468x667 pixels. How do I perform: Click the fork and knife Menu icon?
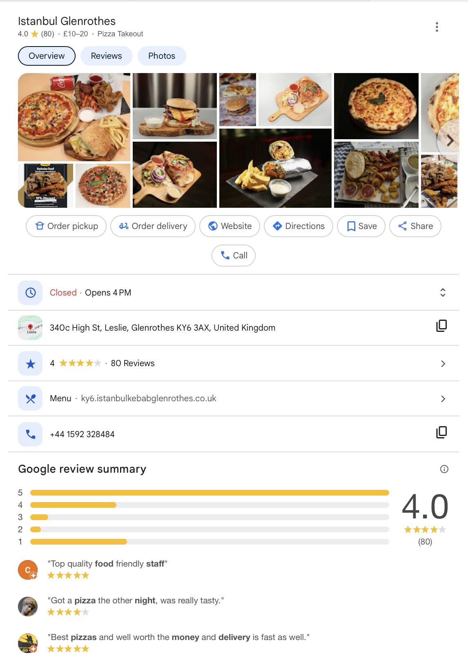31,399
